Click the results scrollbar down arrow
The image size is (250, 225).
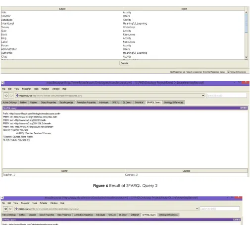coord(246,58)
